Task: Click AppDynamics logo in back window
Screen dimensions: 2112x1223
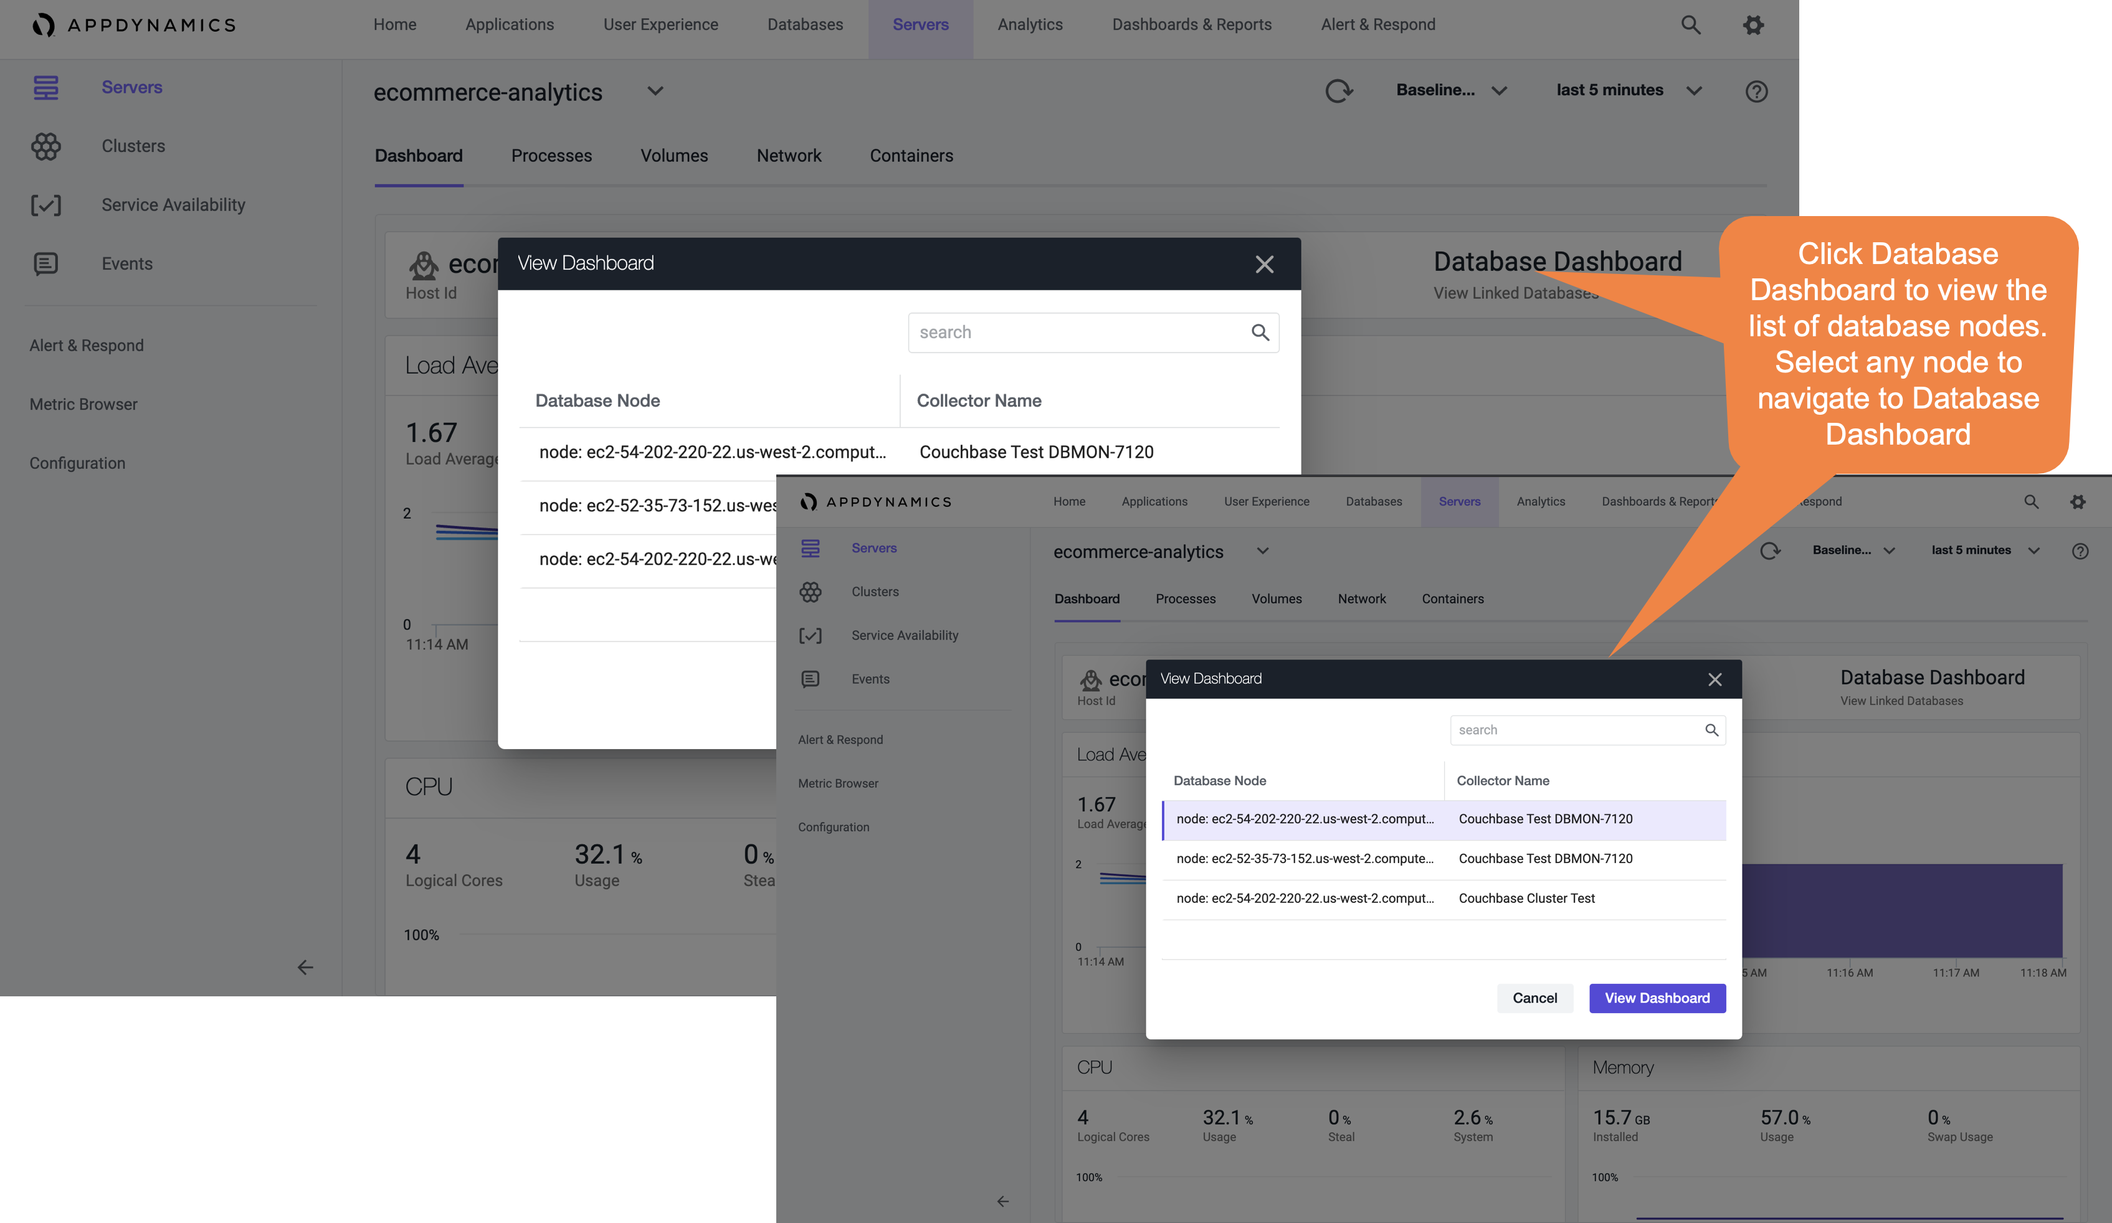Action: coord(134,25)
